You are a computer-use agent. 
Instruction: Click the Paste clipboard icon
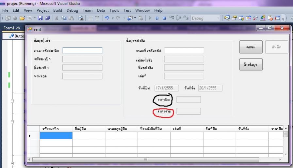click(x=71, y=18)
